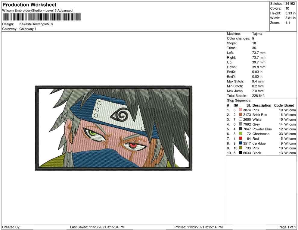Click the Total Bobbin value 228.64ft

coord(258,96)
